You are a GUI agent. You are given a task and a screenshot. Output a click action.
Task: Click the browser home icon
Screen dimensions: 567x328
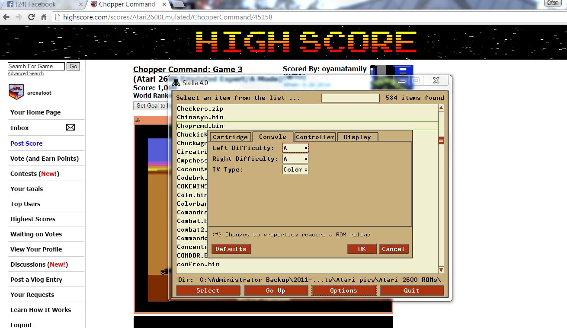point(44,17)
